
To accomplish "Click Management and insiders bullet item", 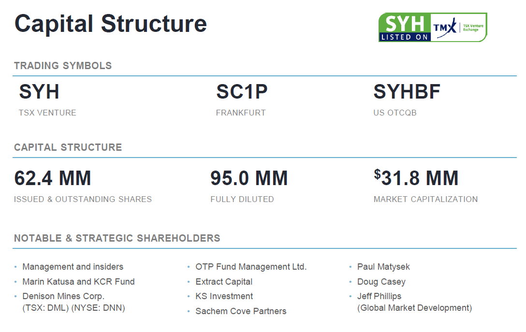I will [73, 267].
